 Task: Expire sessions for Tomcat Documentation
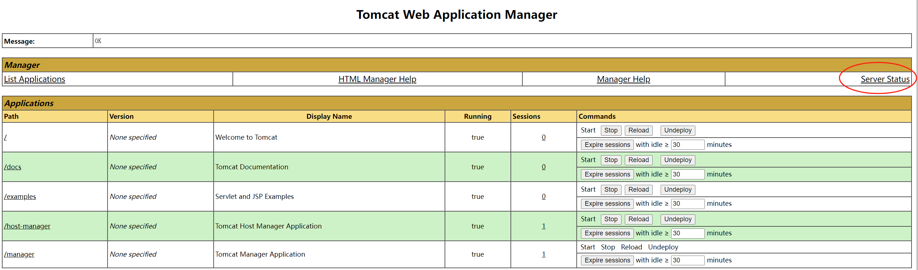(607, 174)
